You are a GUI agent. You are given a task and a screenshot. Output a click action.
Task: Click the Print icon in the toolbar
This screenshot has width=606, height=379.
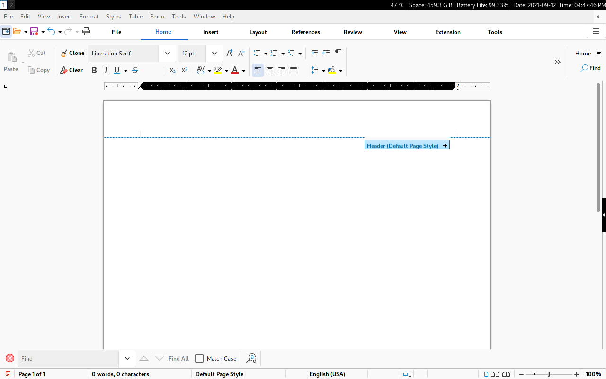86,32
